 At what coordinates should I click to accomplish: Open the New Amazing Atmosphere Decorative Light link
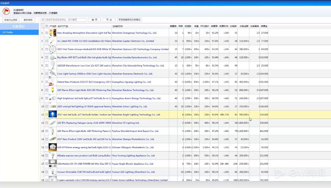84,33
